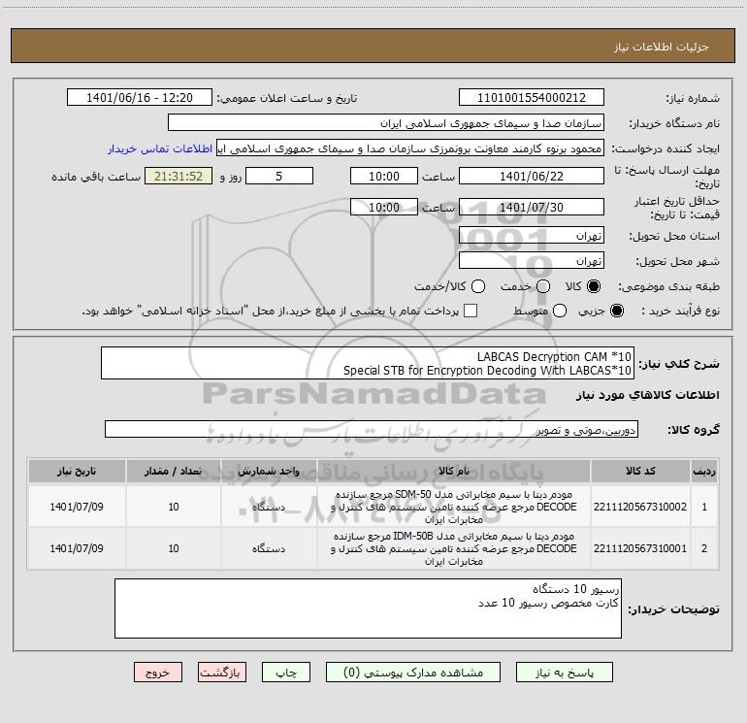Click the چاپ print button
Image resolution: width=747 pixels, height=723 pixels.
coord(286,673)
